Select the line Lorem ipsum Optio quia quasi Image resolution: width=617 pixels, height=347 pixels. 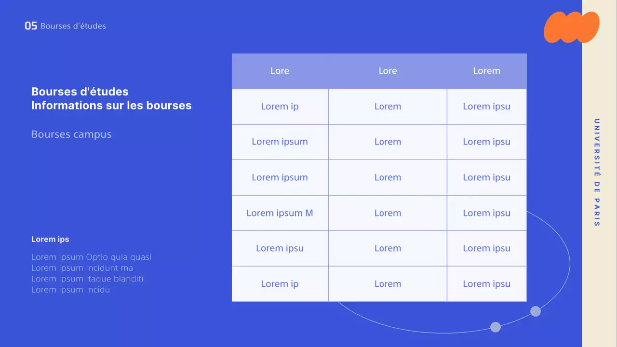coord(91,257)
